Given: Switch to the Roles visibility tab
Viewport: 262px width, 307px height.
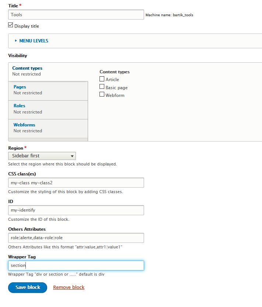Looking at the screenshot, I should [48, 110].
